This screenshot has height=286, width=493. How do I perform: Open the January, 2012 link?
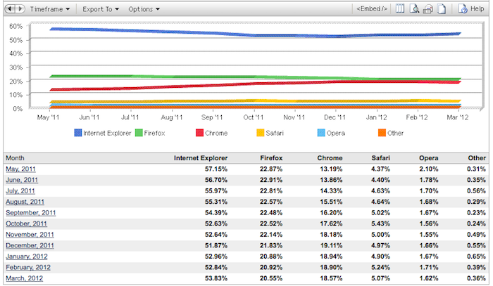point(27,256)
